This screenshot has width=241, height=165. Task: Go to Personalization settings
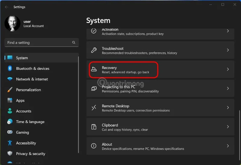[42, 90]
